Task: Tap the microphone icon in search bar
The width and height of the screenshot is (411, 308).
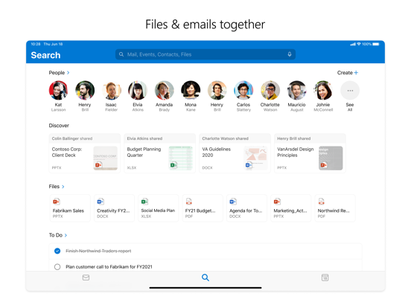Action: (x=290, y=54)
